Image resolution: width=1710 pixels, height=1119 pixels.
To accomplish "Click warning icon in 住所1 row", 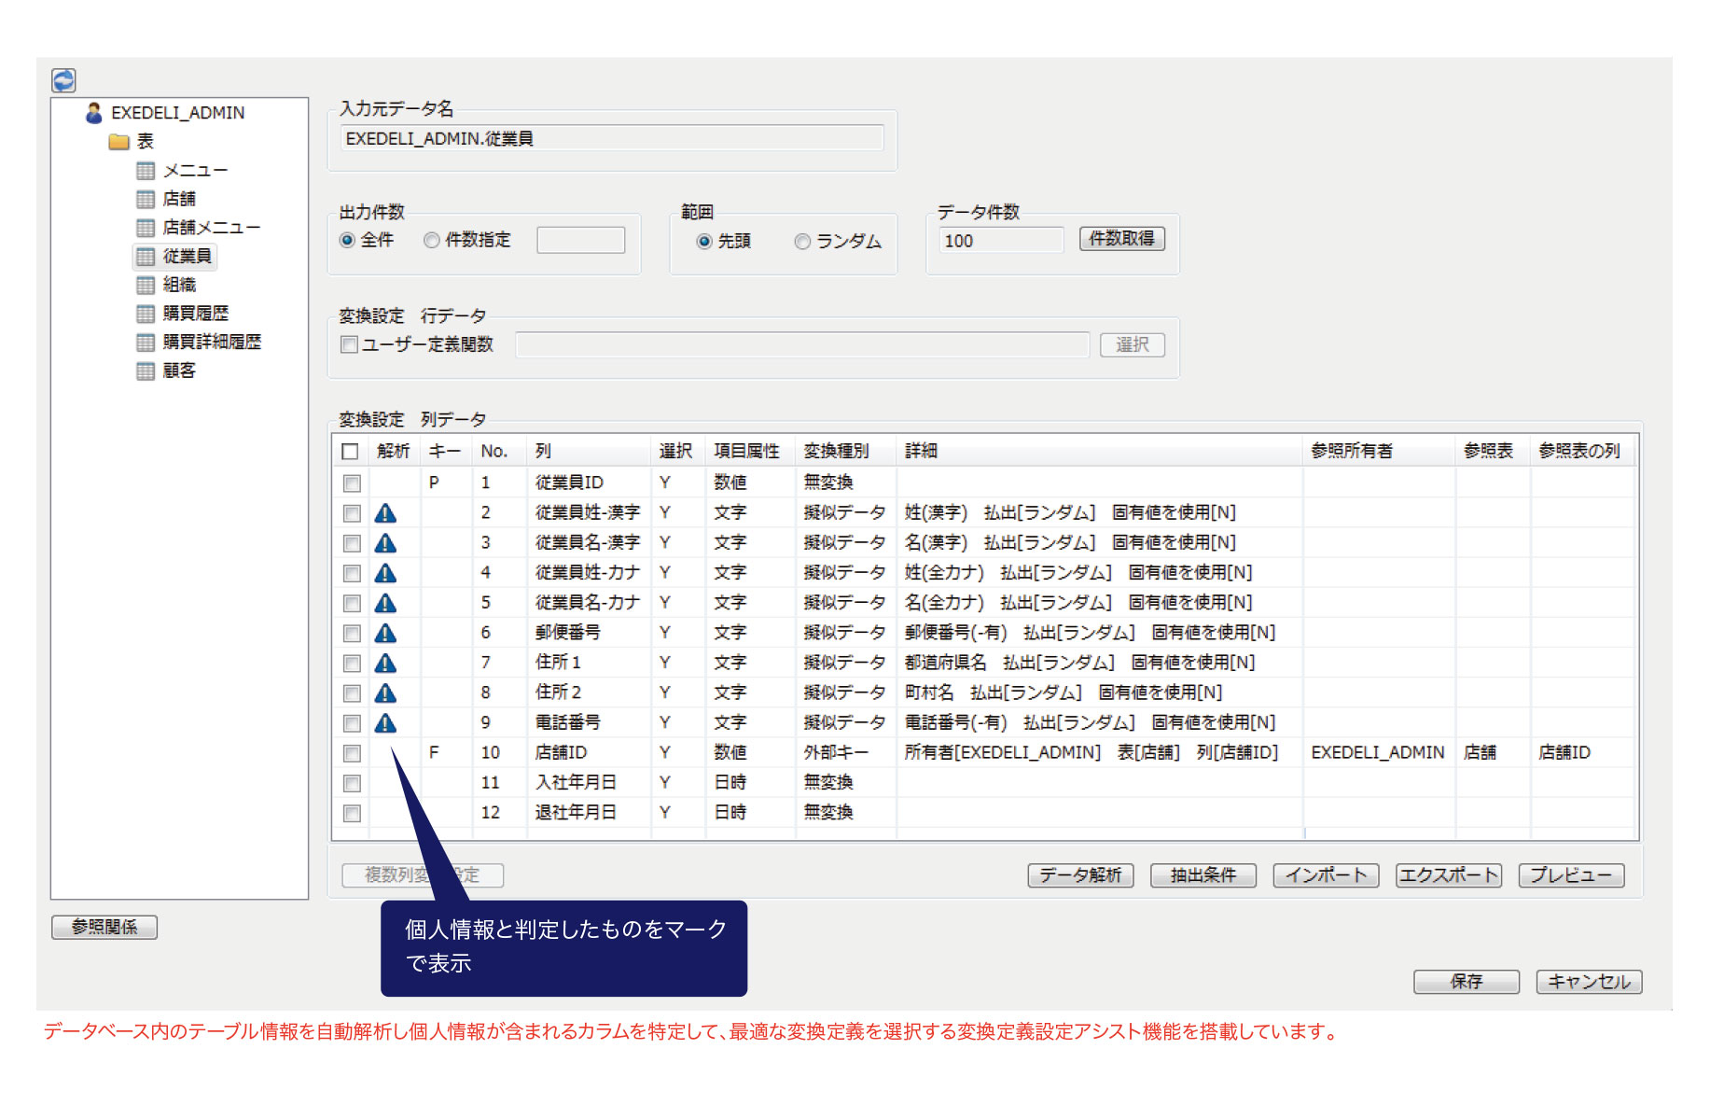I will click(385, 663).
